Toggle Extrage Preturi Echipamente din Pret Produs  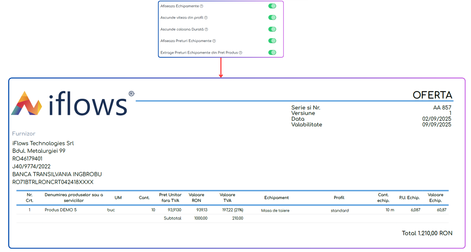coord(272,52)
